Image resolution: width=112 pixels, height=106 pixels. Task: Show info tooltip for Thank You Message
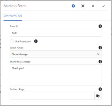pyautogui.click(x=100, y=62)
